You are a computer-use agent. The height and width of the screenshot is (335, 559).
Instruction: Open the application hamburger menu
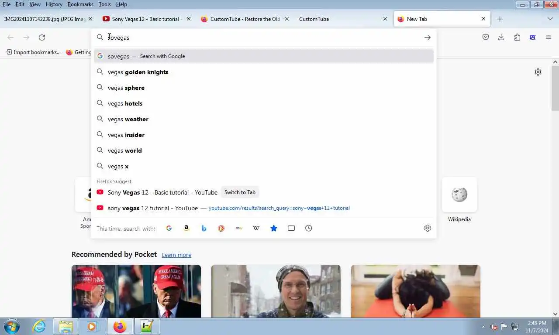549,38
